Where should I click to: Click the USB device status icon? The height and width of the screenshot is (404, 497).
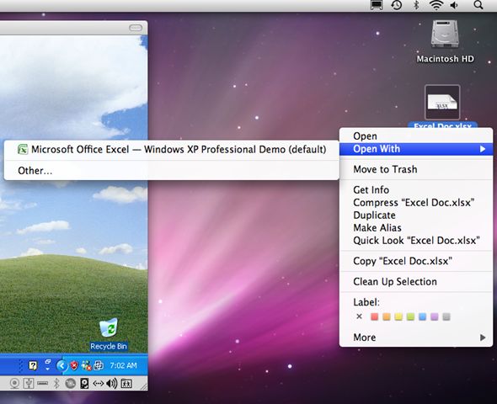(29, 384)
